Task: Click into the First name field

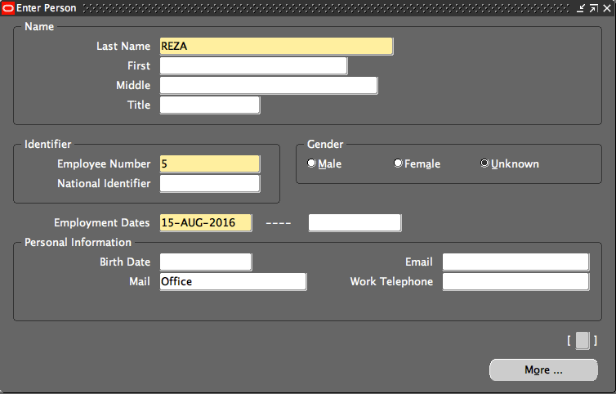Action: 253,66
